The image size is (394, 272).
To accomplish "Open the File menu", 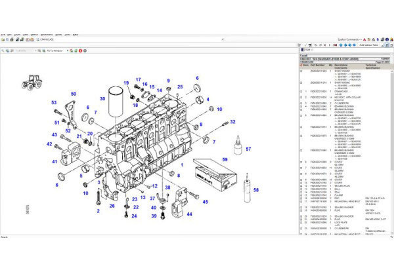I will pos(3,34).
